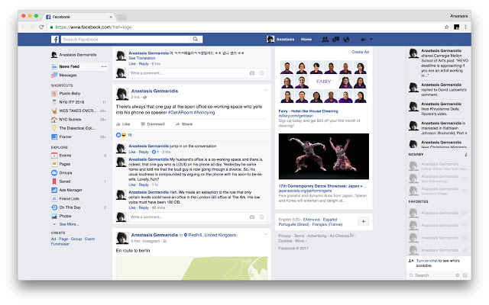Screen dimensions: 489x305
Task: Click the Facebook logo in the blue bar
Action: point(56,39)
